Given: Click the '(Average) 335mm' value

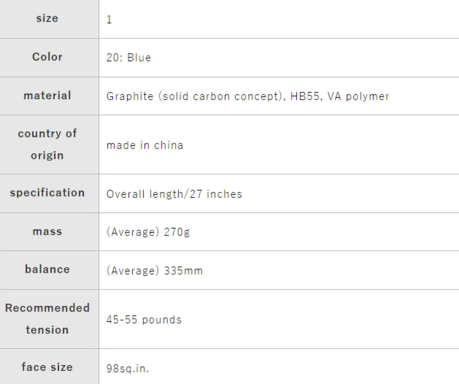Looking at the screenshot, I should pyautogui.click(x=154, y=271).
